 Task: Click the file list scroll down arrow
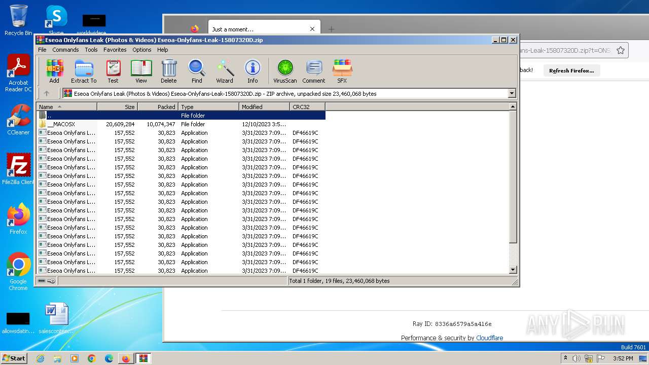click(513, 270)
